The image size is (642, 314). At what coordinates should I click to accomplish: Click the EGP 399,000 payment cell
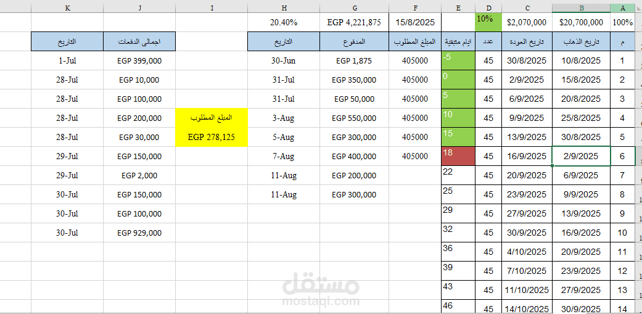(x=139, y=60)
